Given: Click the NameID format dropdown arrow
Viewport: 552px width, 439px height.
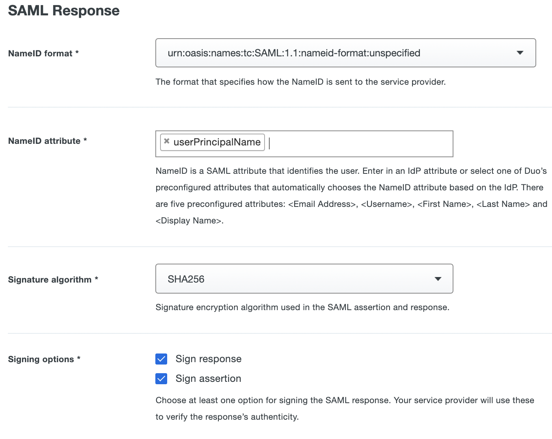Looking at the screenshot, I should [x=520, y=53].
